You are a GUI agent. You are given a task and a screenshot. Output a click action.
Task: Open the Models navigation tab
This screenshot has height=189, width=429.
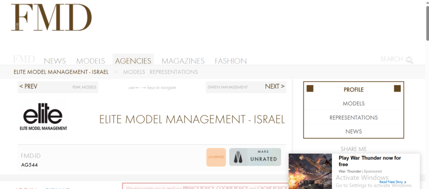click(90, 61)
